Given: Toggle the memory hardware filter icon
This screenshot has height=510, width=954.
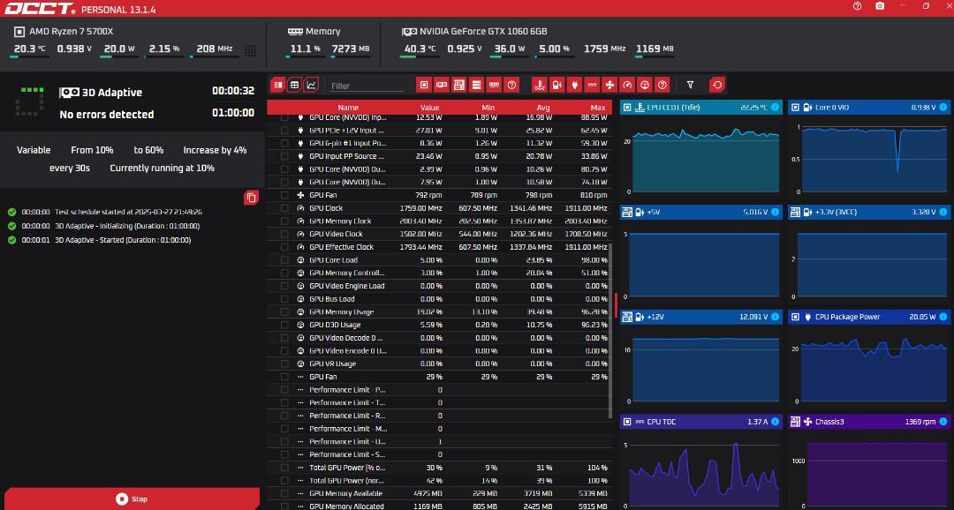Looking at the screenshot, I should coord(494,85).
